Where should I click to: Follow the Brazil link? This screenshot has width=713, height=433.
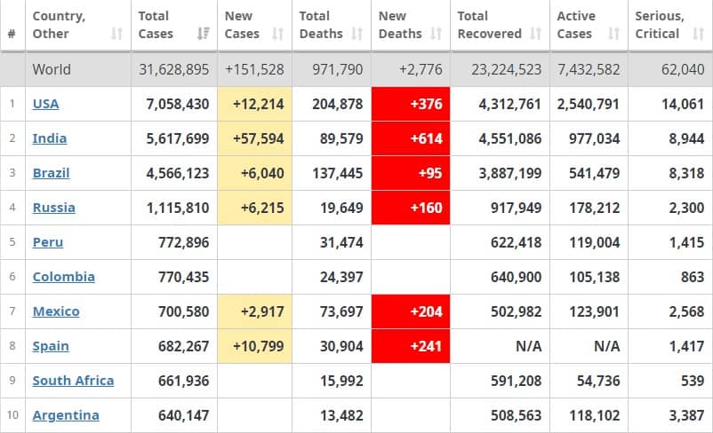click(51, 173)
